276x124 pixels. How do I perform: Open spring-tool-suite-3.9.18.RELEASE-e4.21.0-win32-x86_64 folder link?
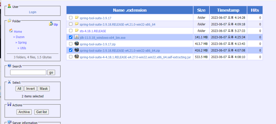pyautogui.click(x=117, y=24)
